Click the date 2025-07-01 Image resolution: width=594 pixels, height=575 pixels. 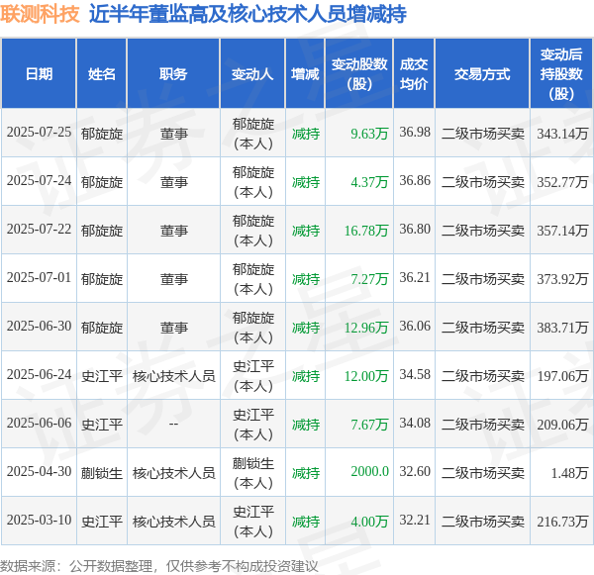click(39, 278)
